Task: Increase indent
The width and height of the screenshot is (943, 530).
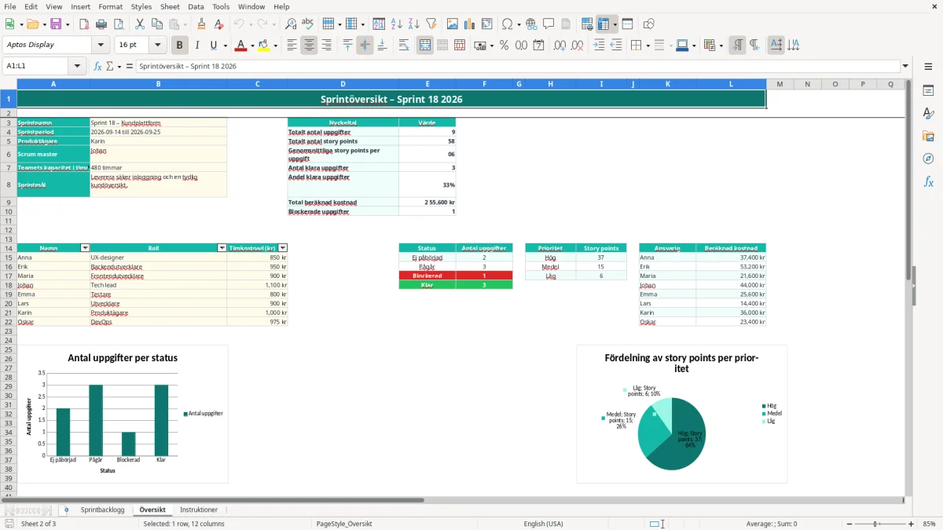Action: 599,46
